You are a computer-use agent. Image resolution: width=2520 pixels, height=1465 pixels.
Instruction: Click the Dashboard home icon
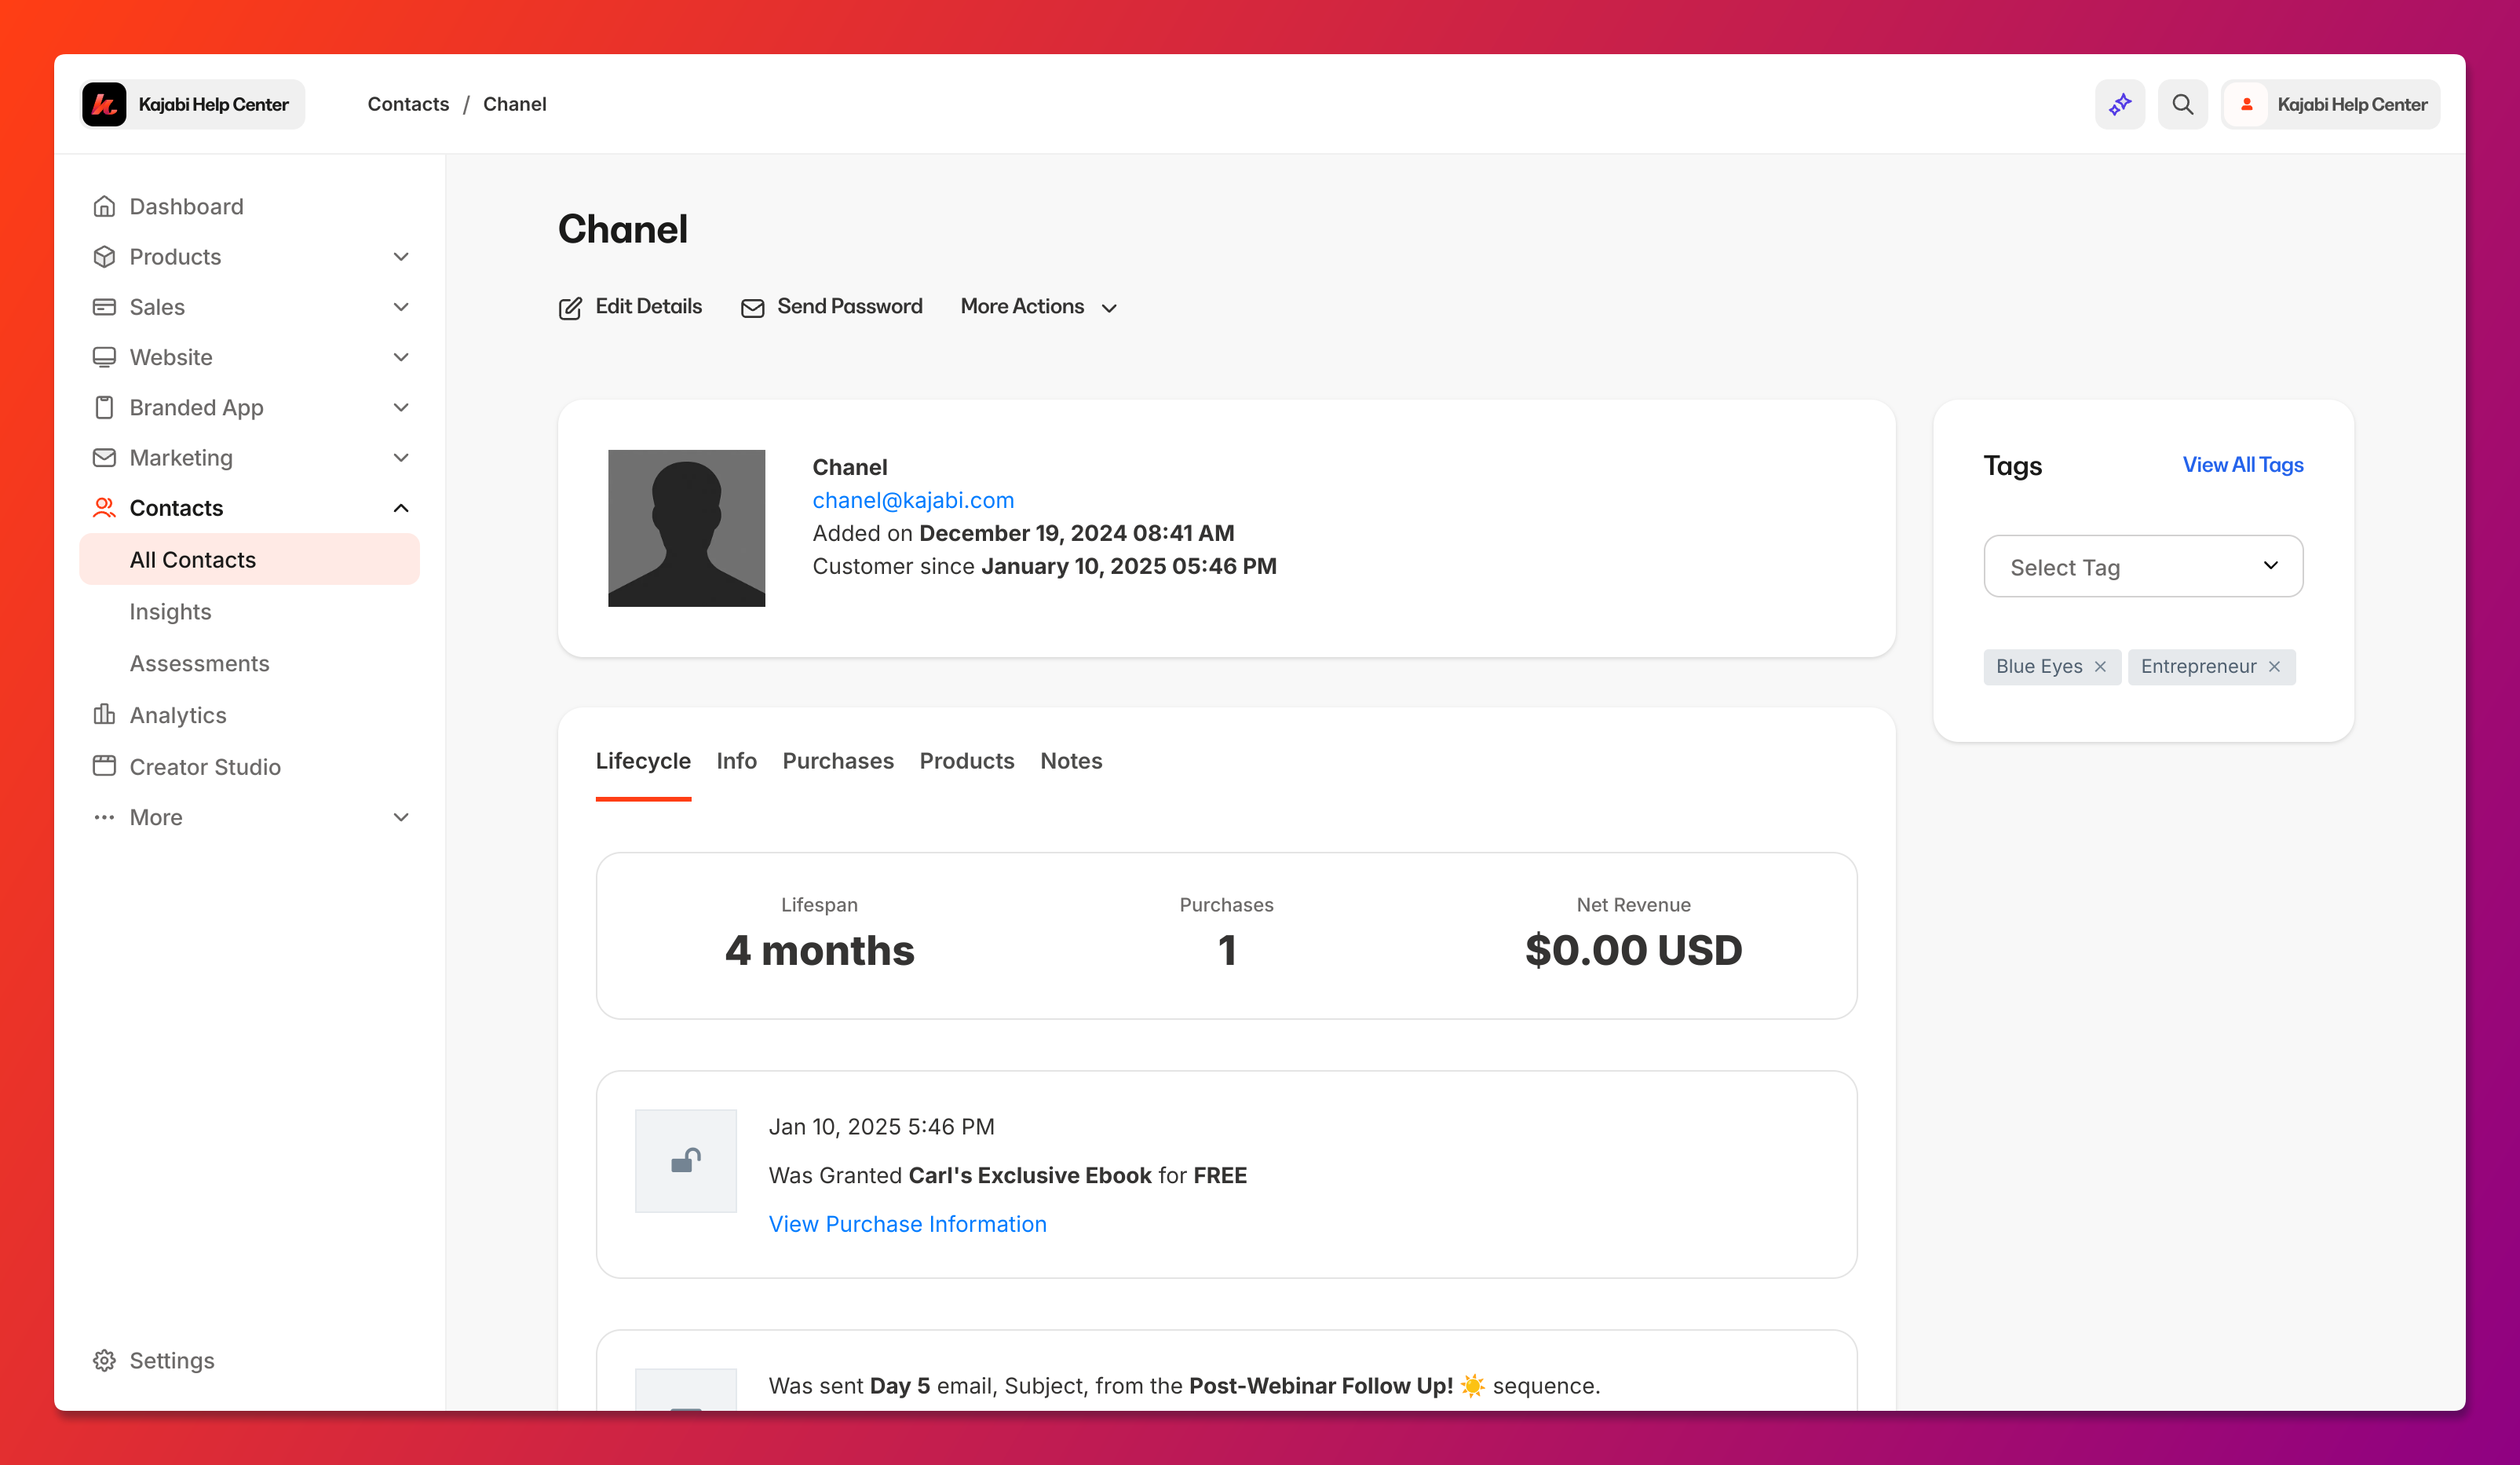104,206
